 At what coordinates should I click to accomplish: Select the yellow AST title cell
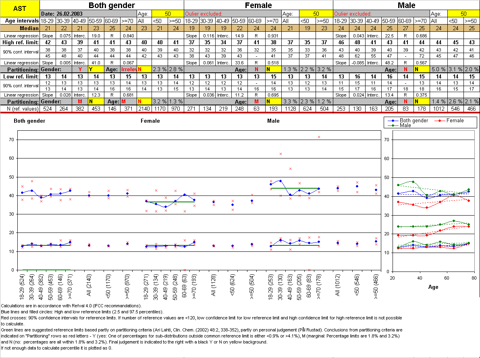click(x=20, y=8)
